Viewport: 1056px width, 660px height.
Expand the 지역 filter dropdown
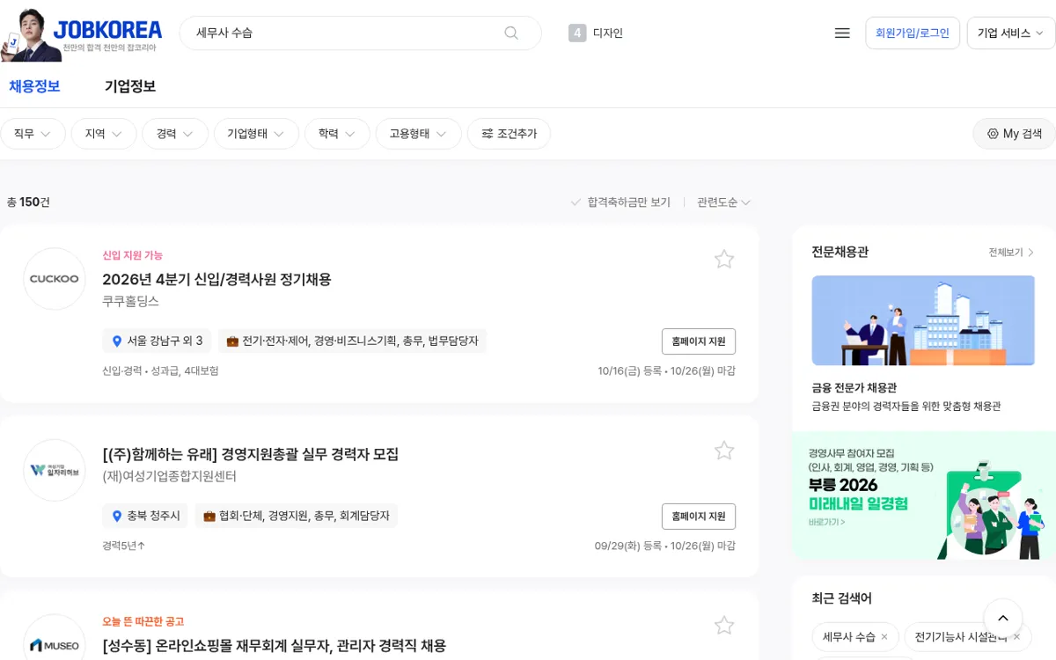(x=104, y=134)
